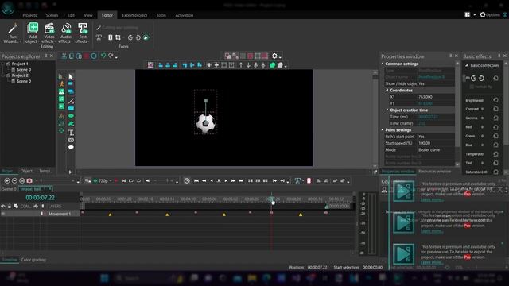The image size is (509, 286).
Task: Open the Image: ball_1 timeline tab
Action: coord(36,189)
